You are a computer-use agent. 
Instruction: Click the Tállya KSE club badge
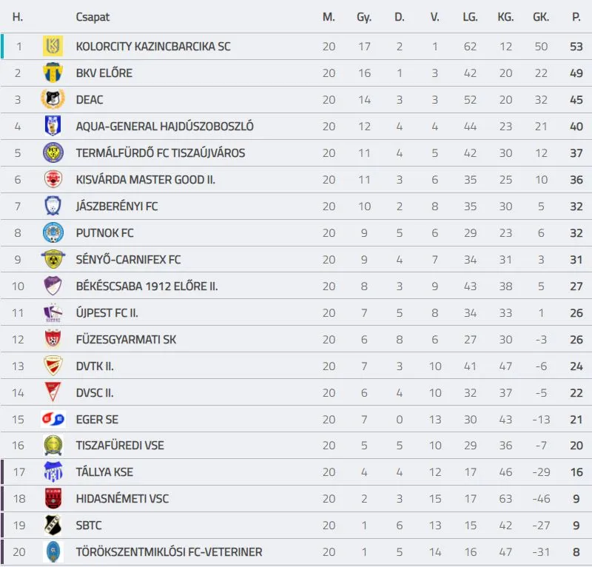[53, 473]
